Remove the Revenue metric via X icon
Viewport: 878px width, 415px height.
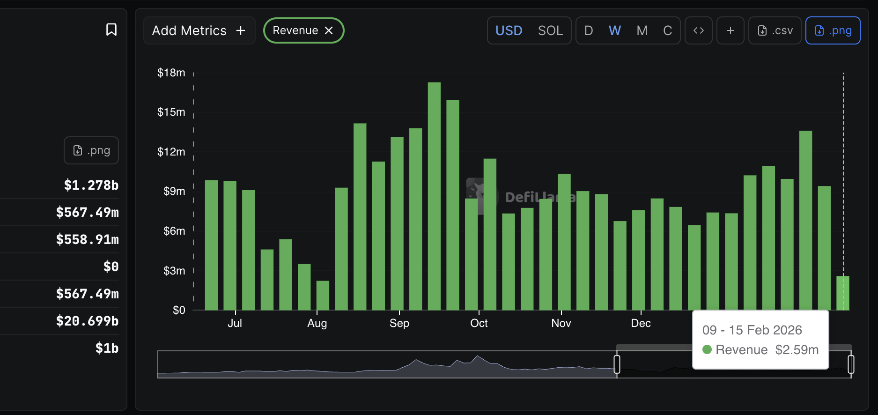tap(329, 30)
